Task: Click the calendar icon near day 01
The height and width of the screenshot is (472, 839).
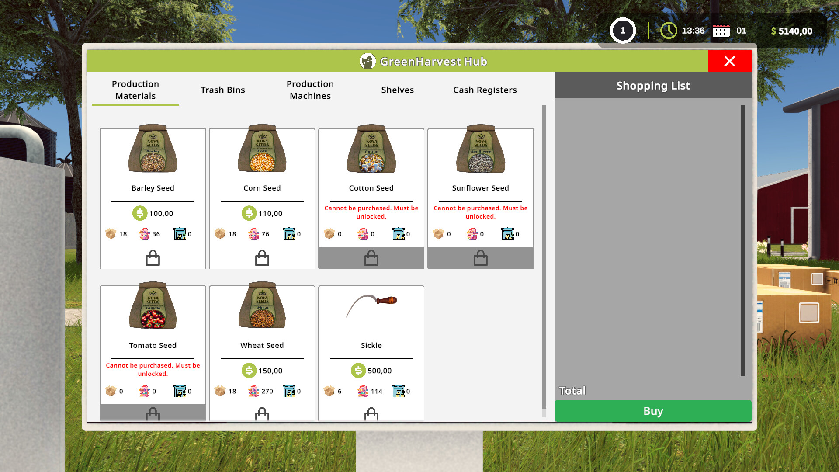Action: click(721, 31)
